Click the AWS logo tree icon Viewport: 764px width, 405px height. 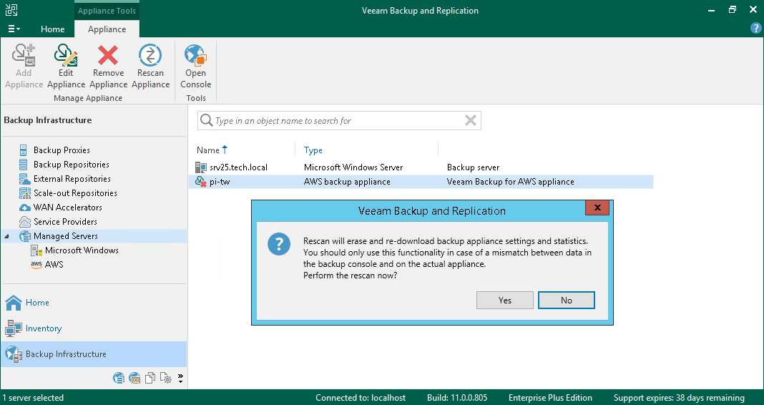36,265
